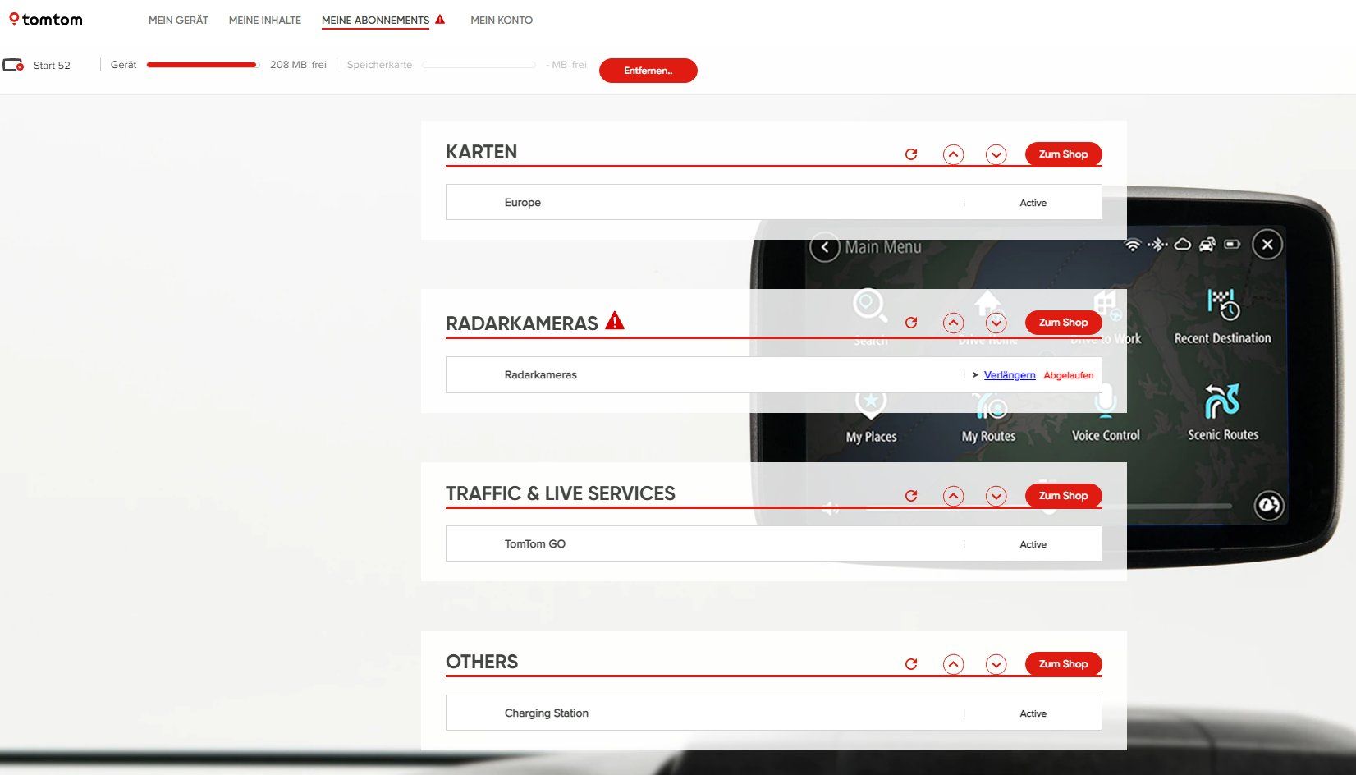
Task: Click the Gerät storage usage bar
Action: pos(203,65)
